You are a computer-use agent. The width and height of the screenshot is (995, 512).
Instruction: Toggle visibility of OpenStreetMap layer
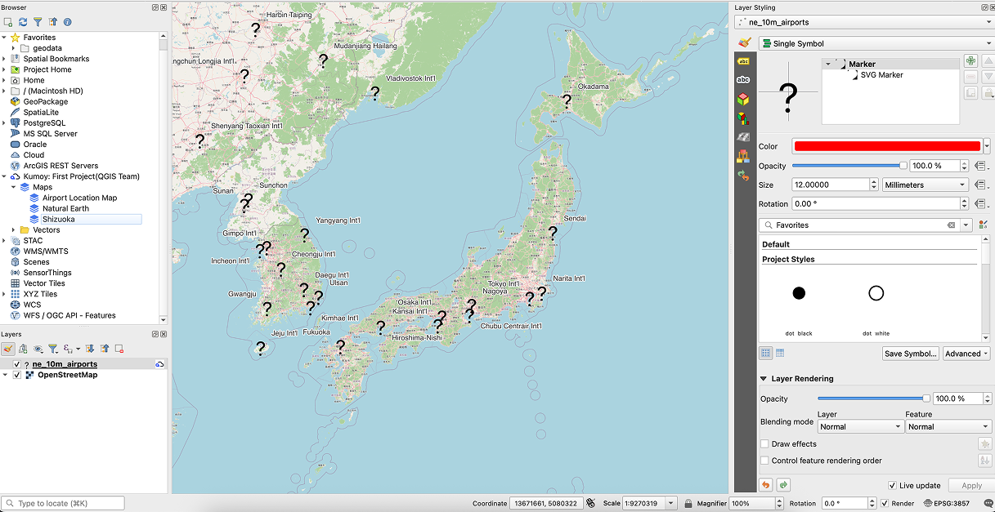(x=17, y=375)
